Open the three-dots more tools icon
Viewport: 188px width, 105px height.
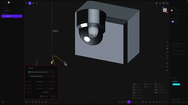pyautogui.click(x=167, y=102)
